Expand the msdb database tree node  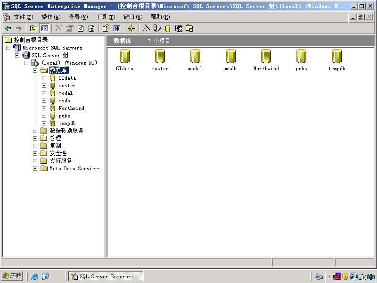tap(44, 100)
